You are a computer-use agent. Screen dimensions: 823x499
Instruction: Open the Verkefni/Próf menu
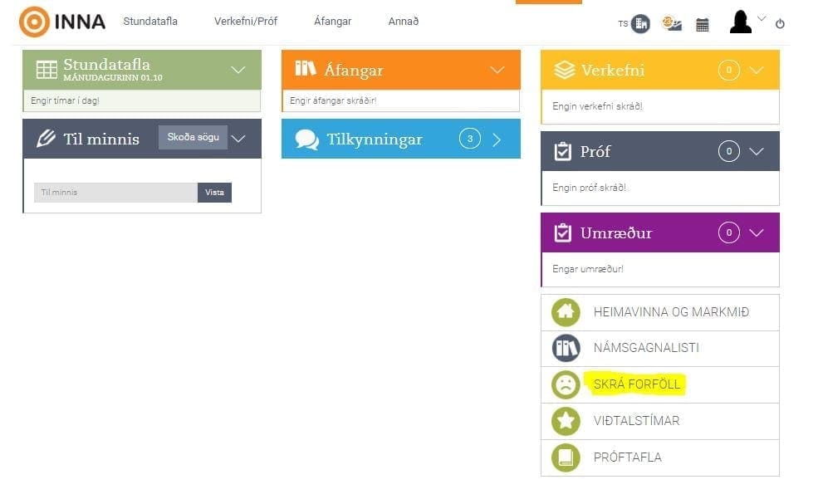tap(245, 22)
